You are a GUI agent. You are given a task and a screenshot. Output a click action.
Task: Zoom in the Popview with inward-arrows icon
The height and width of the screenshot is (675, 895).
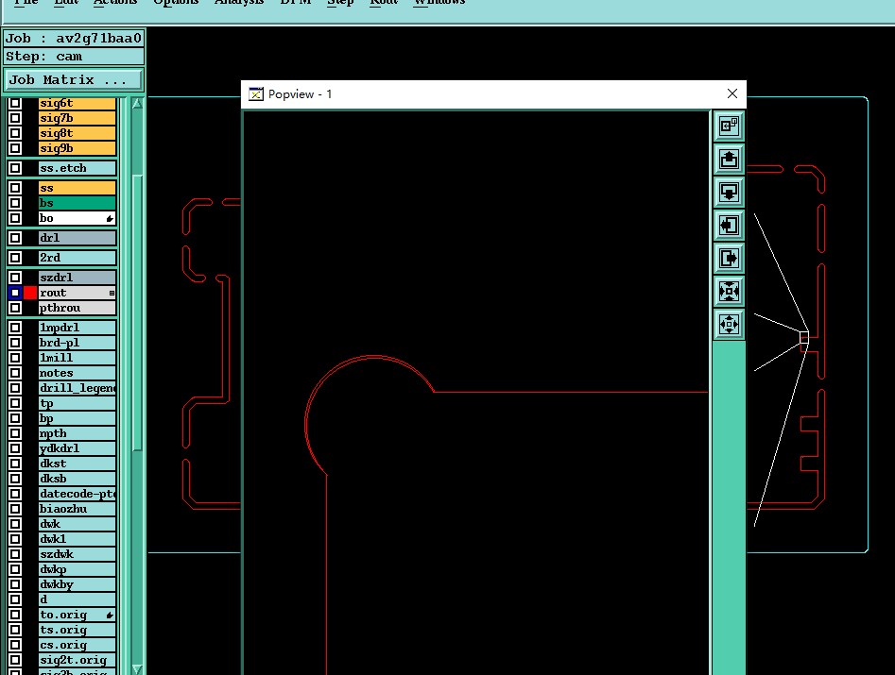[729, 291]
